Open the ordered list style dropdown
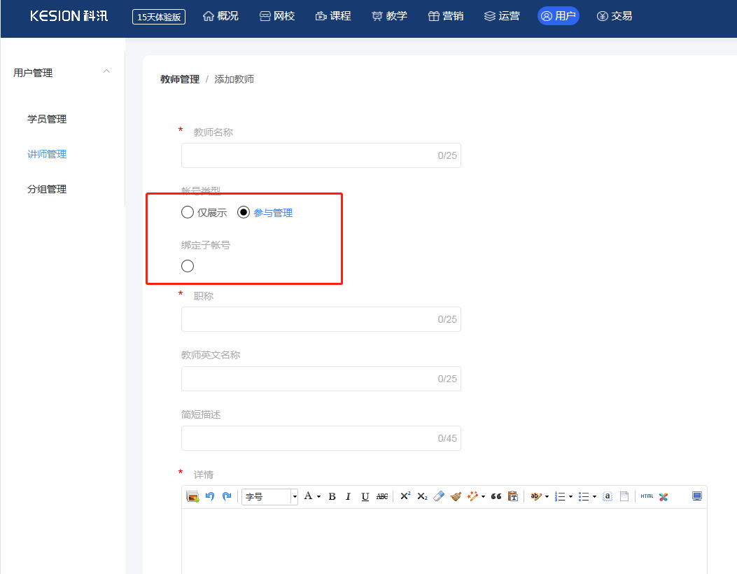Screen dimensions: 737x574 (571, 496)
